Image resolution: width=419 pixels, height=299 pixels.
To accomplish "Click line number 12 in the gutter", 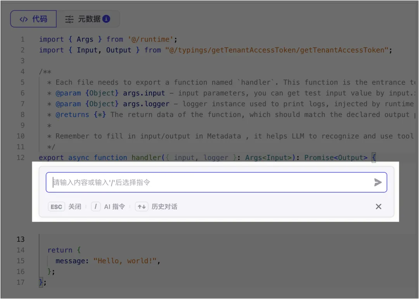I will (21, 158).
